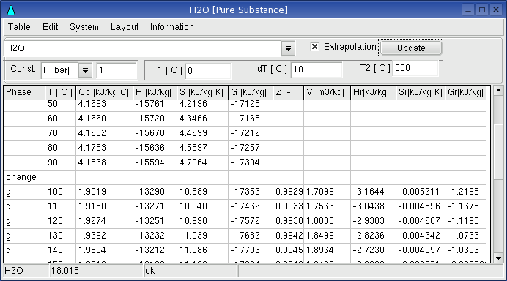Minimize the H2O Pure Substance window
The height and width of the screenshot is (281, 507).
click(x=468, y=10)
